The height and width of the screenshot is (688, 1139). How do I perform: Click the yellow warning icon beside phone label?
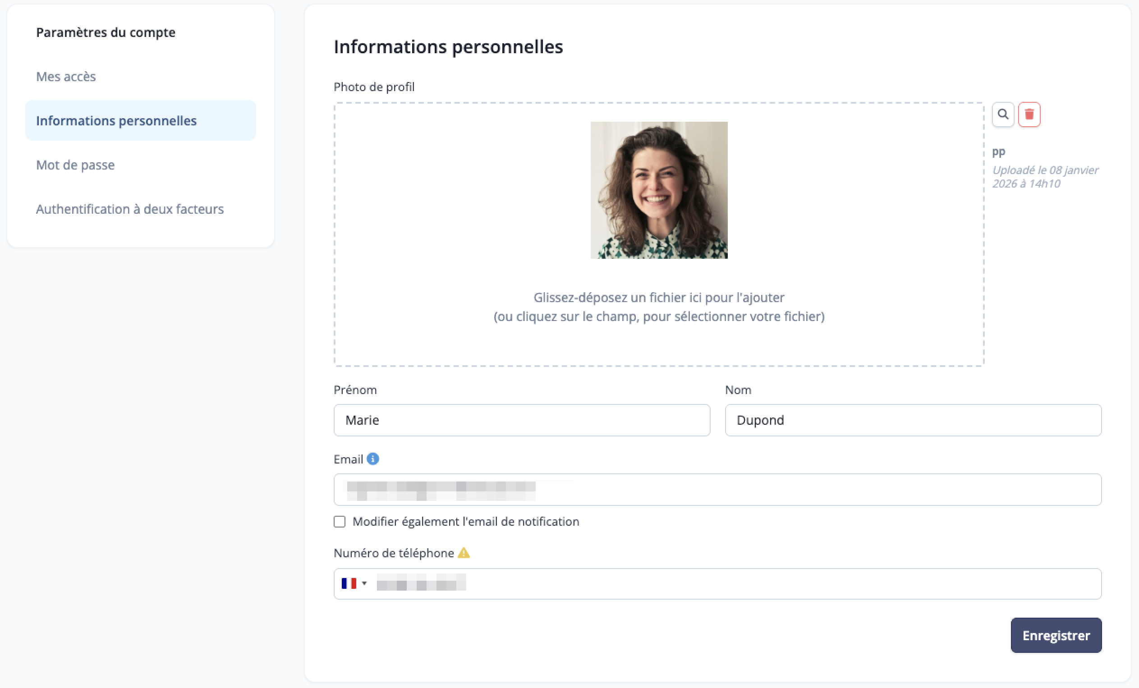(x=464, y=553)
